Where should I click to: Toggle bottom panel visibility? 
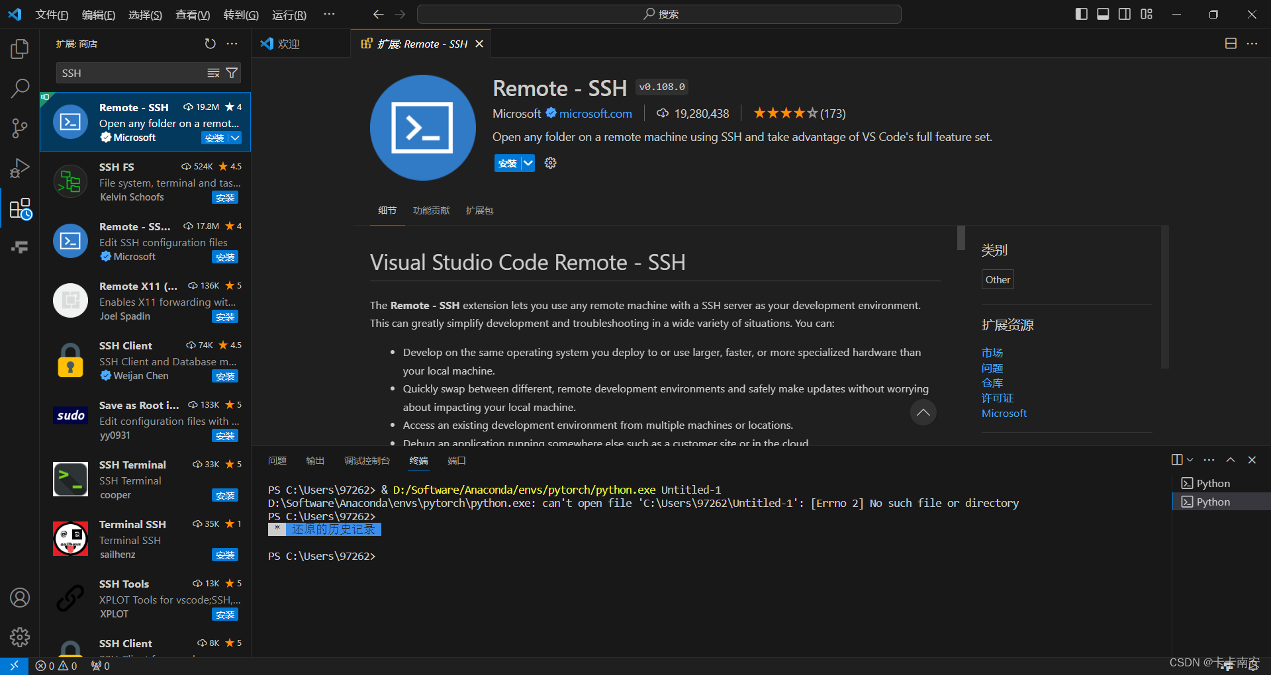1103,14
